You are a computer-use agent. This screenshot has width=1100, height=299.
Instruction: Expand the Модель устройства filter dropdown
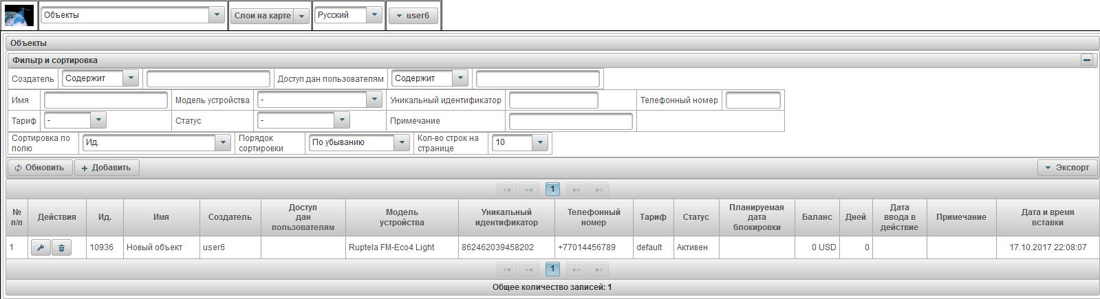[x=374, y=100]
